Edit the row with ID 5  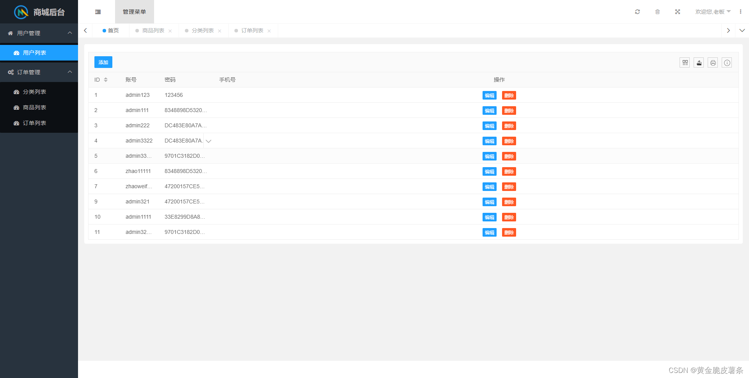(x=490, y=156)
